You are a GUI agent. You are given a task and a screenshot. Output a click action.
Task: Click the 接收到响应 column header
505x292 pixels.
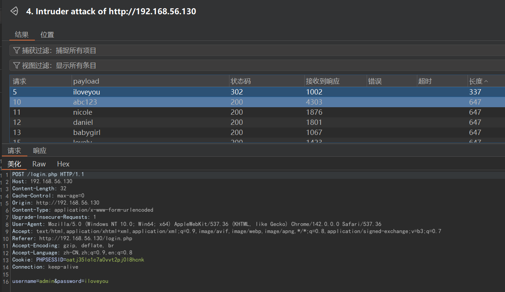point(322,81)
